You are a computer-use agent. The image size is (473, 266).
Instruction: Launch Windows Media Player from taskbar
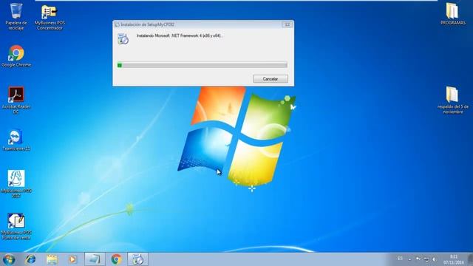72,259
